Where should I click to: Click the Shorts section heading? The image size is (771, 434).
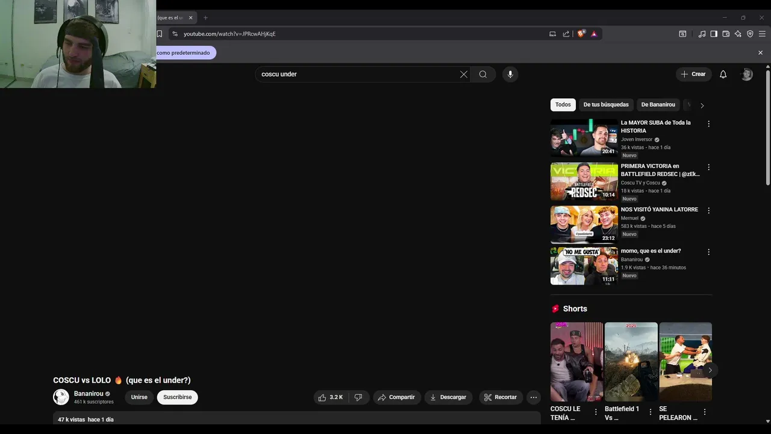(x=575, y=309)
